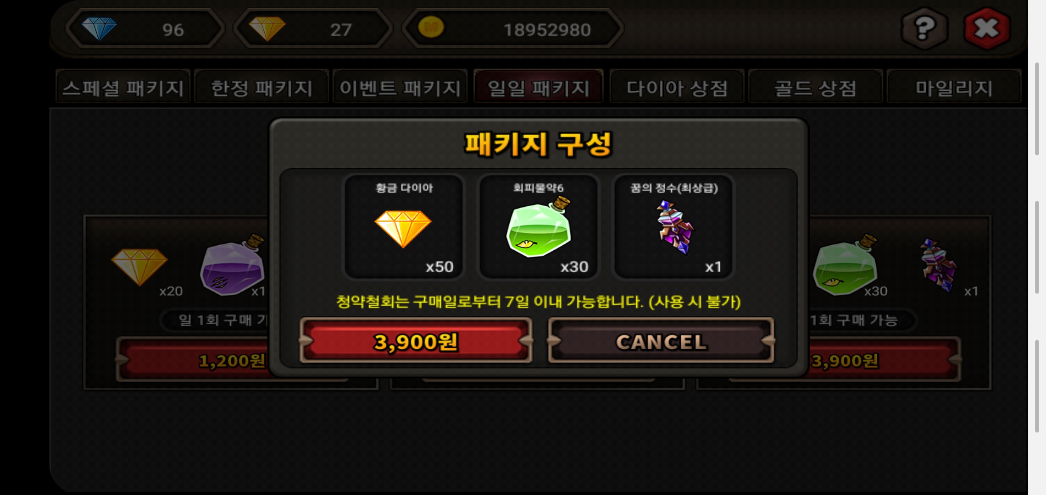Click the CANCEL button
Screen dimensions: 1046x495
661,341
